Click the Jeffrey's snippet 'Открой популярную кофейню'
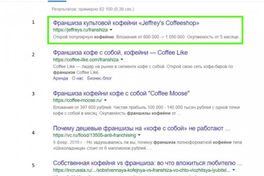Screen dimensions: 264x176 click(84, 37)
